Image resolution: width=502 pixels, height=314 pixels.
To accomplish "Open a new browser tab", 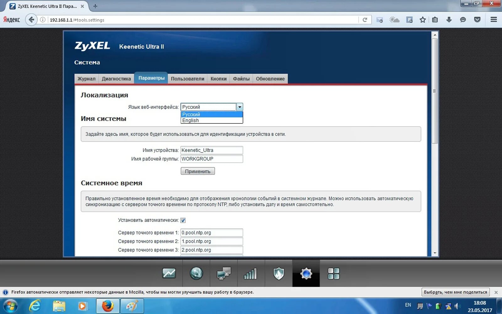I will [95, 6].
